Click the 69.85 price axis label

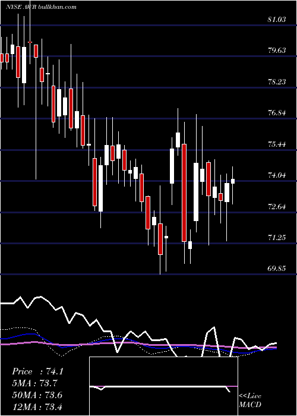tap(277, 268)
